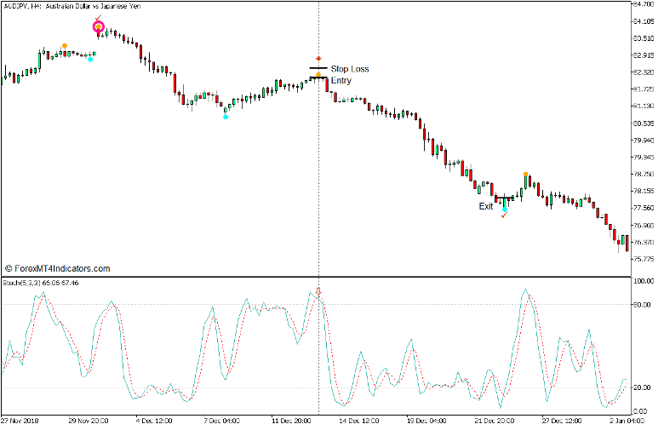Image resolution: width=664 pixels, height=430 pixels.
Task: Click the 'Stop Loss' text label
Action: (x=350, y=69)
